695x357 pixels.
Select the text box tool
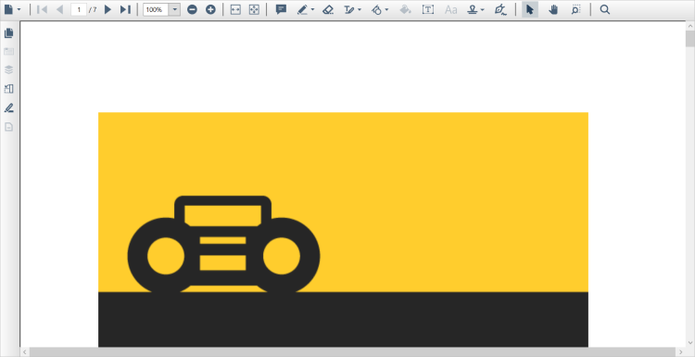pyautogui.click(x=428, y=9)
